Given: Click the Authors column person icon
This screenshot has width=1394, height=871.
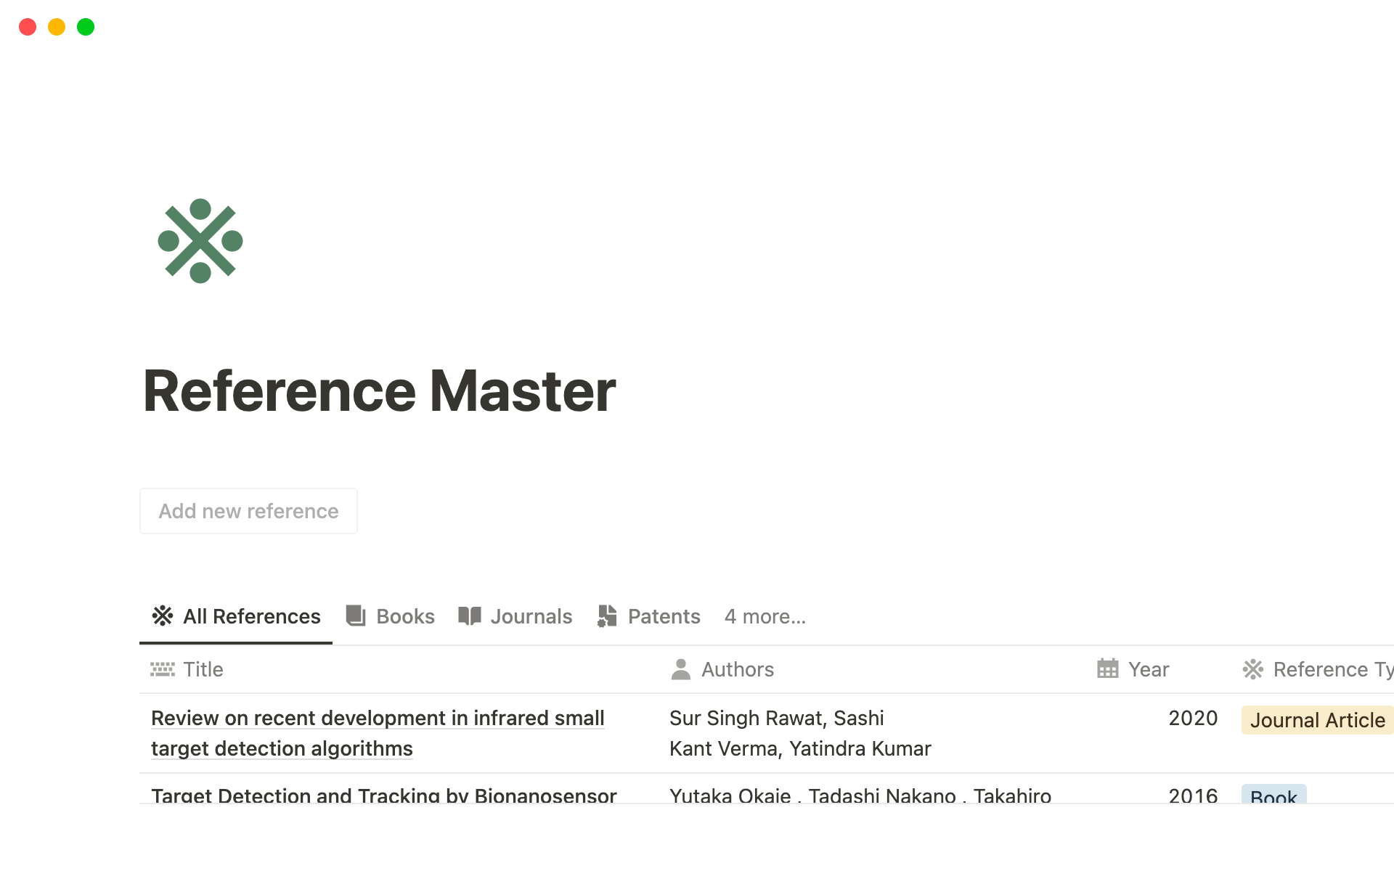Looking at the screenshot, I should point(681,669).
